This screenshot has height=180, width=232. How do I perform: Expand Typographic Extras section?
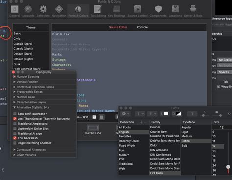click(14, 92)
